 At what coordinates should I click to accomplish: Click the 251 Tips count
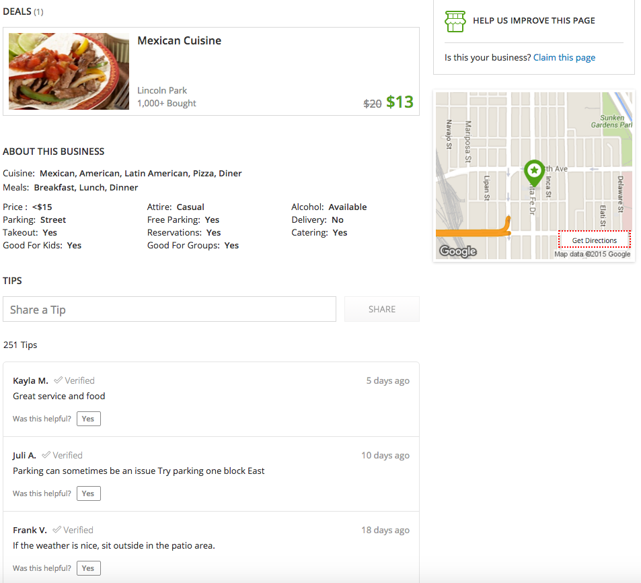[20, 345]
